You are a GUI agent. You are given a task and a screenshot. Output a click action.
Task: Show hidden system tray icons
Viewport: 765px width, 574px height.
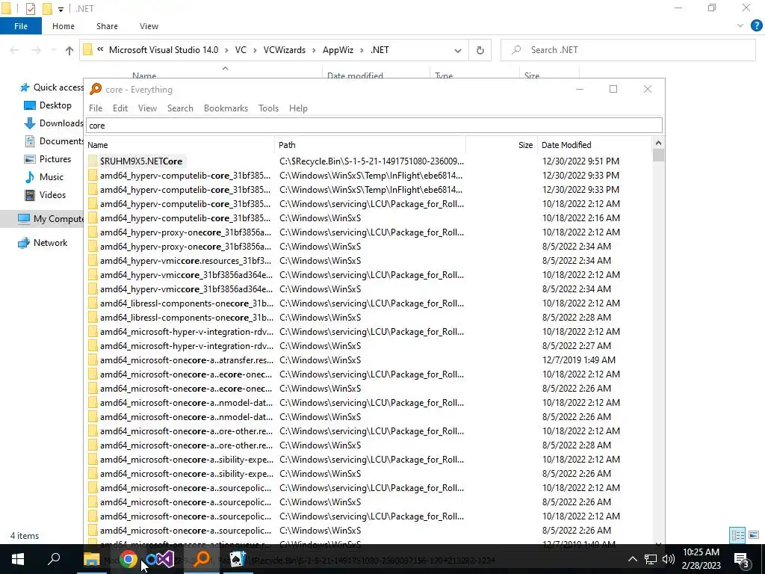tap(632, 559)
